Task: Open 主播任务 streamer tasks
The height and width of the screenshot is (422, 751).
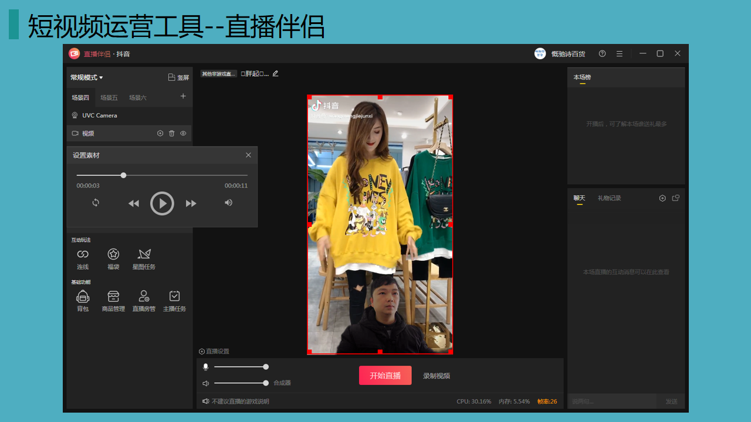Action: click(x=174, y=301)
